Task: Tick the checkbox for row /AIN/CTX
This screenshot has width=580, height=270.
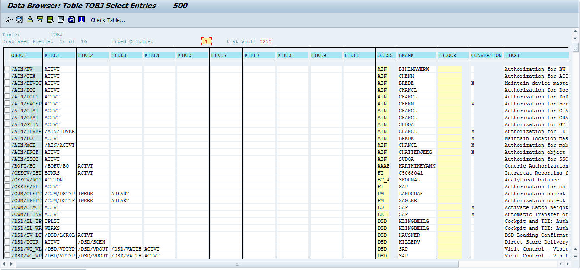Action: (x=7, y=76)
